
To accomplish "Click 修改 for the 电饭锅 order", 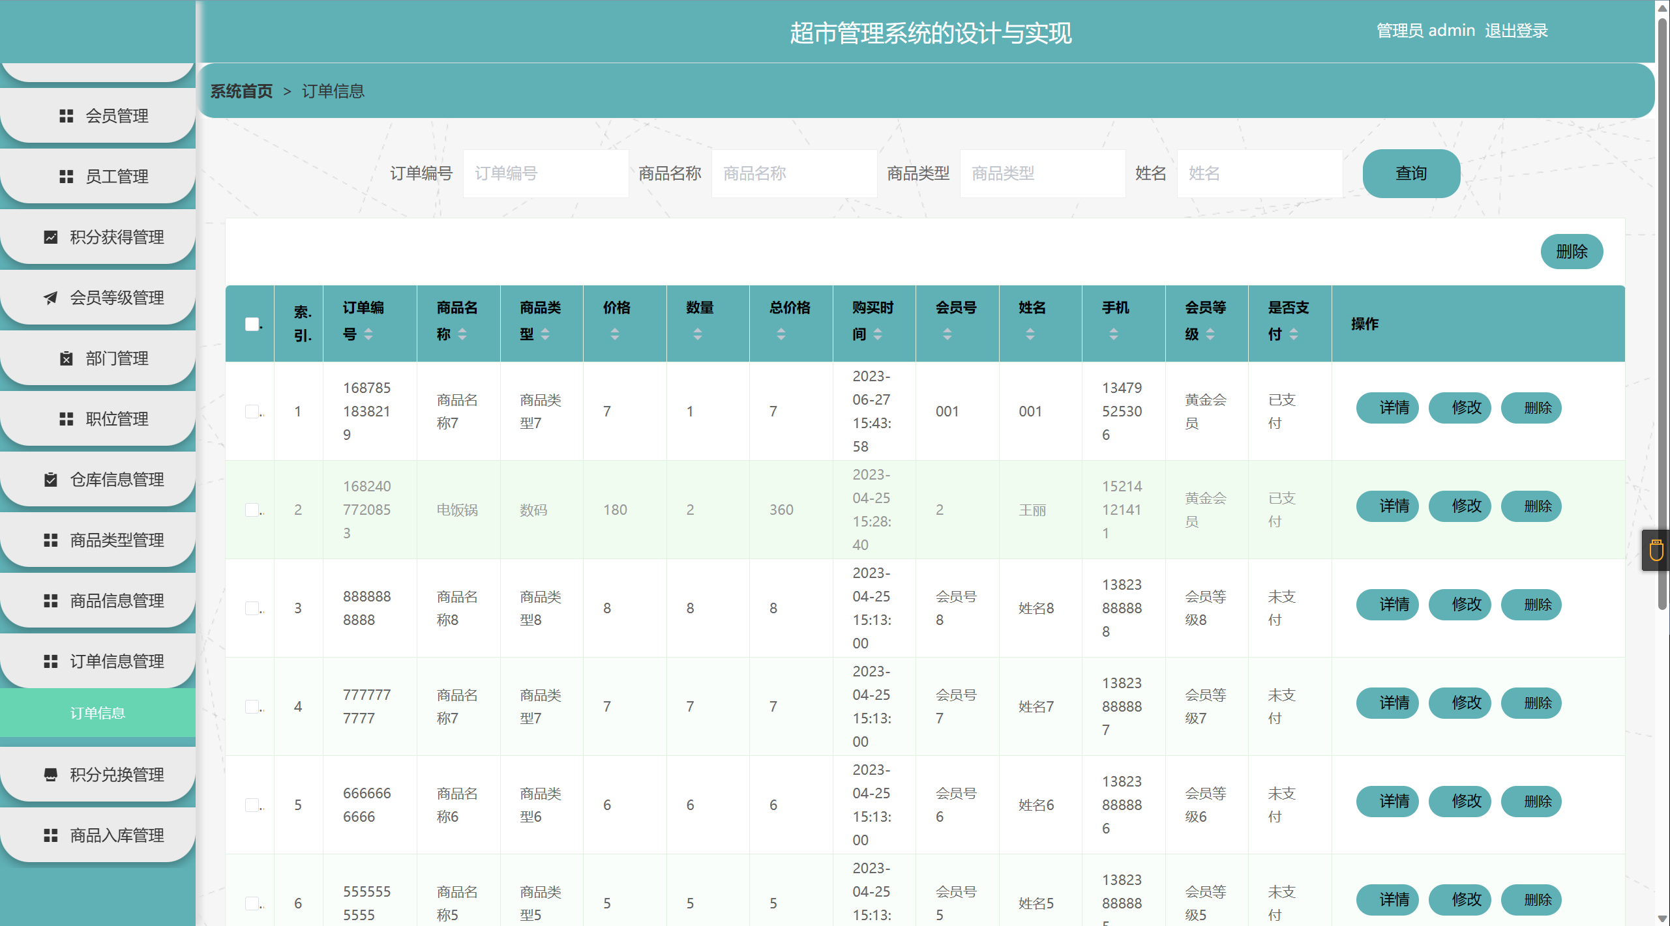I will tap(1460, 506).
